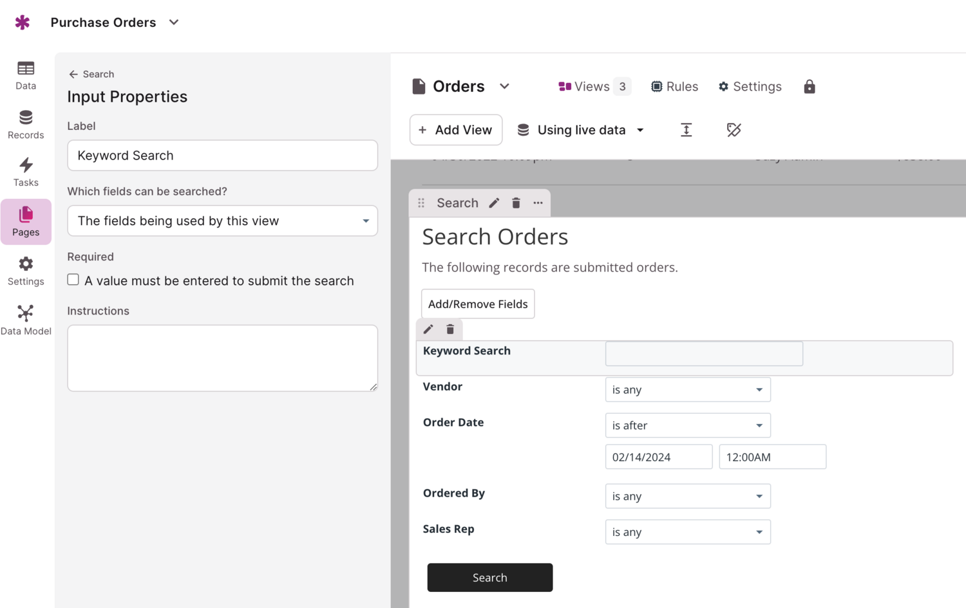966x608 pixels.
Task: Go to Tasks in sidebar
Action: click(26, 172)
